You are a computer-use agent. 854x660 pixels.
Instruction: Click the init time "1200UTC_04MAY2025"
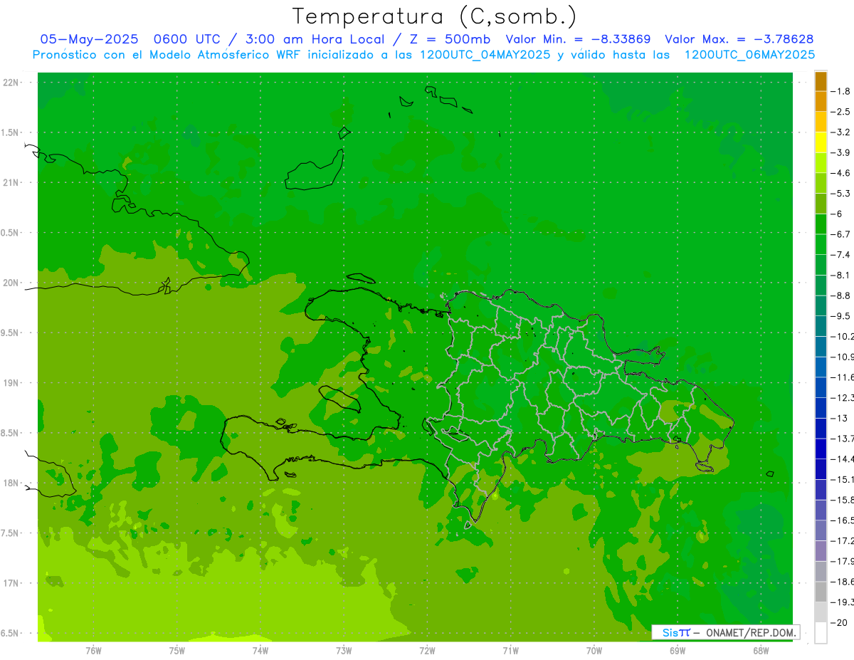484,55
